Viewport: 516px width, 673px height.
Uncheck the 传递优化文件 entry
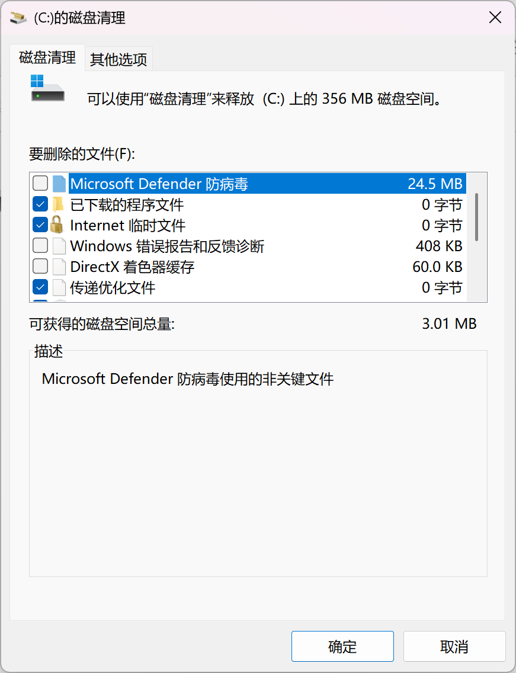click(40, 287)
